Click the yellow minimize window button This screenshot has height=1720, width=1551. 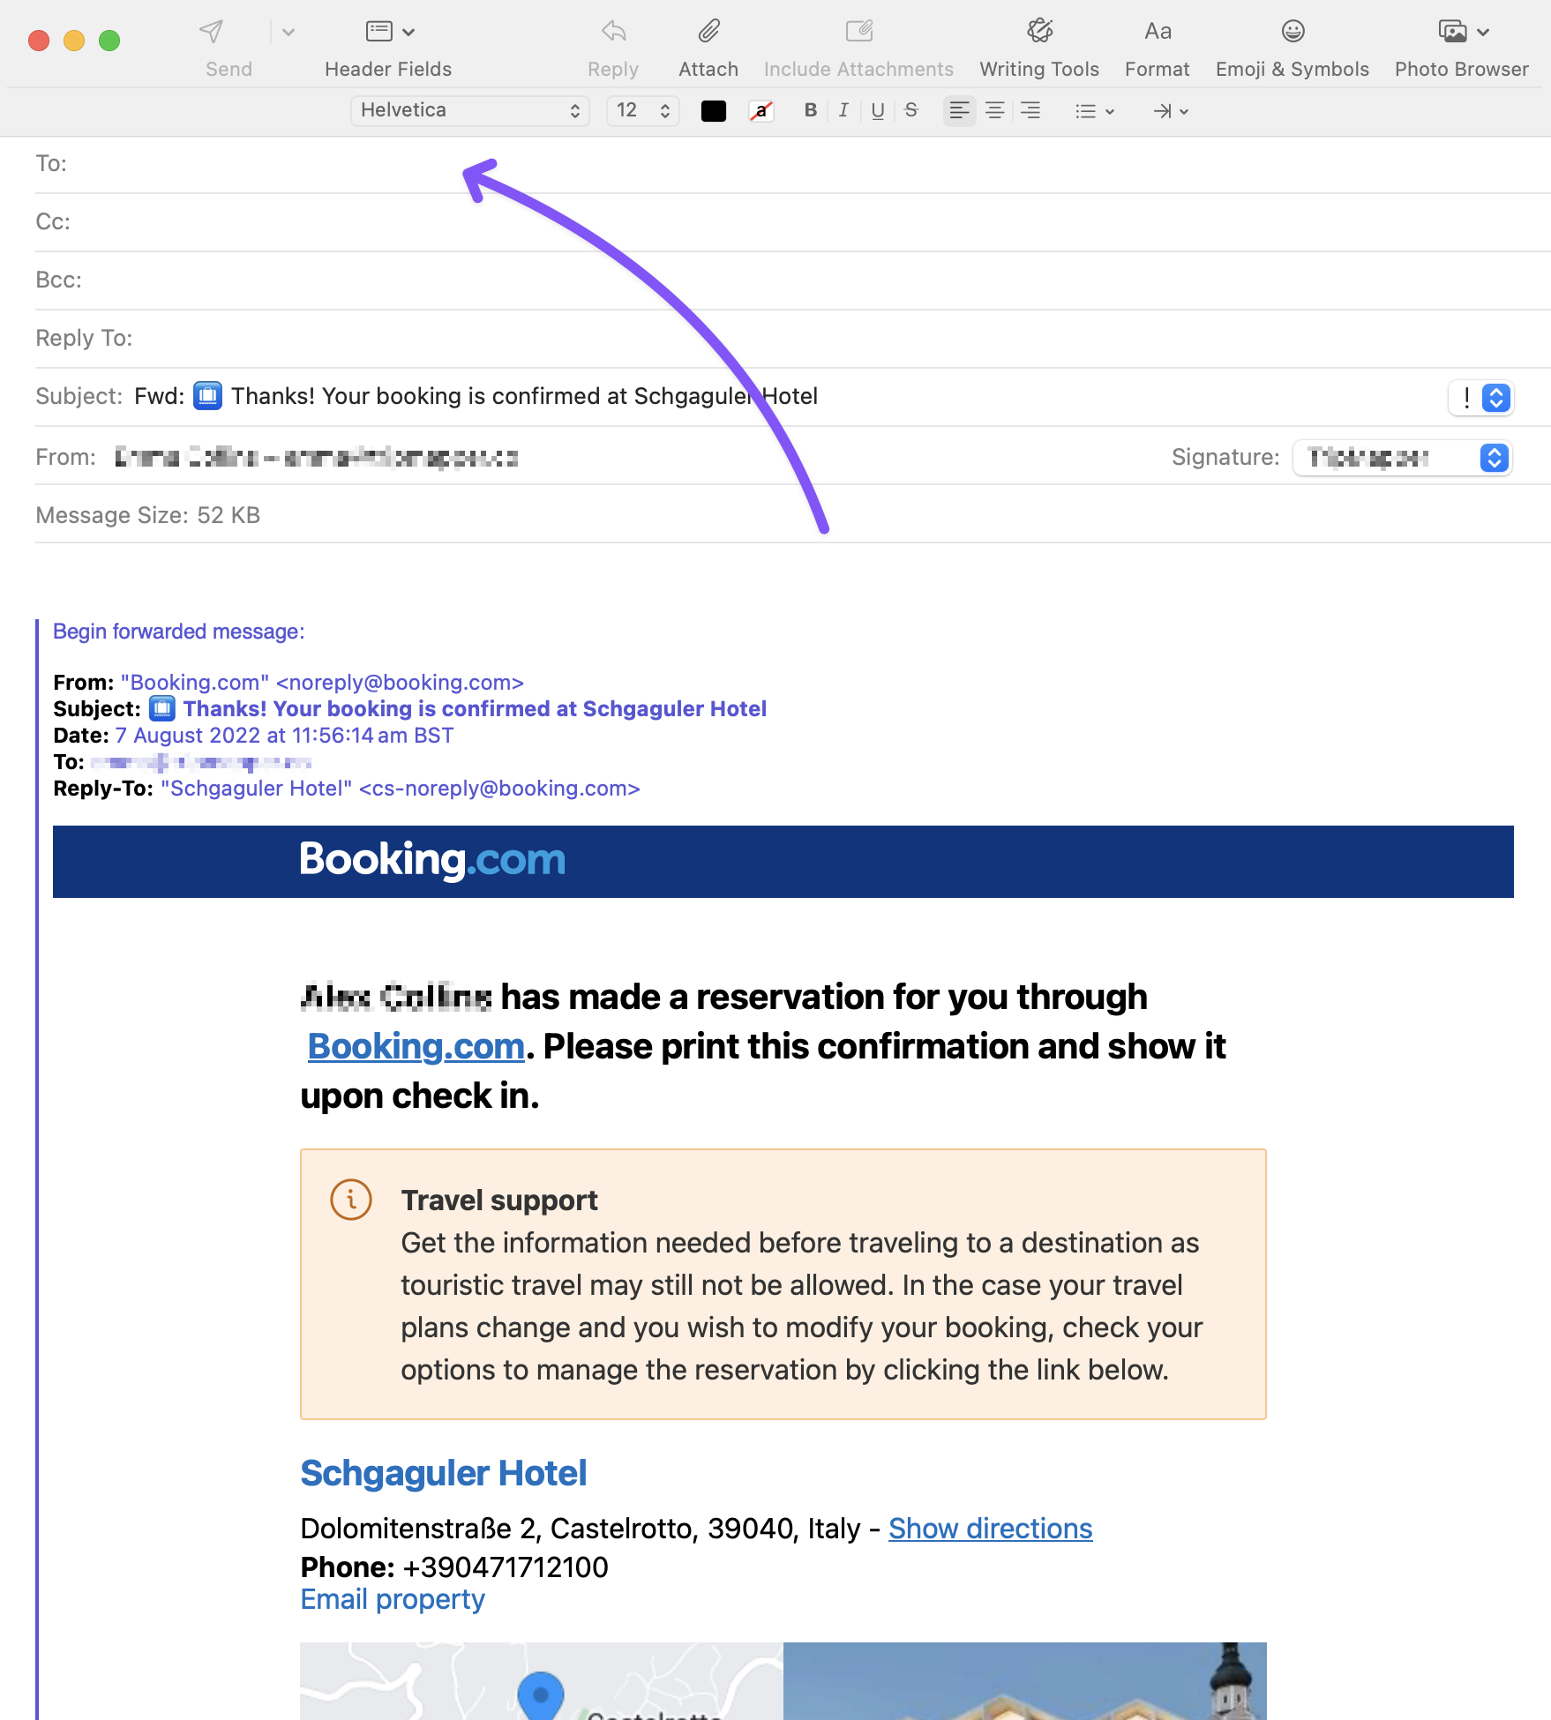pos(74,41)
